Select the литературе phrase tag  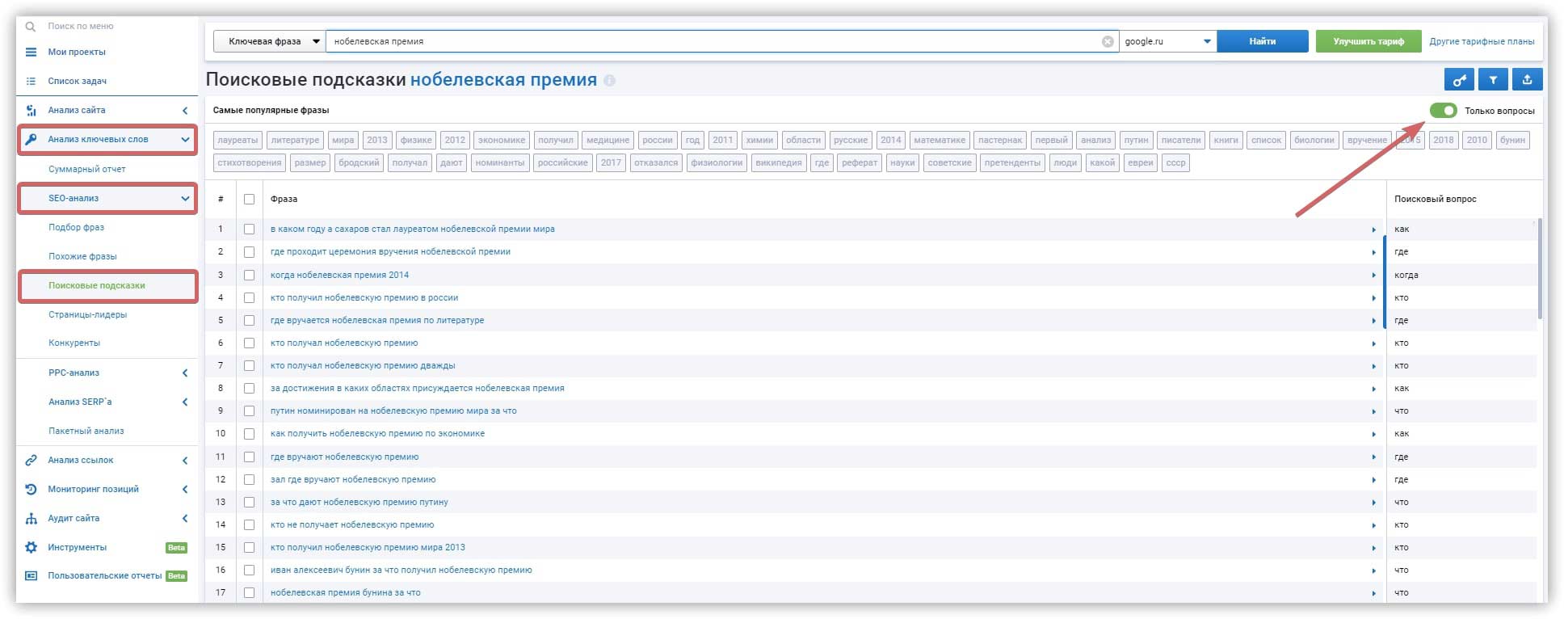(x=295, y=140)
